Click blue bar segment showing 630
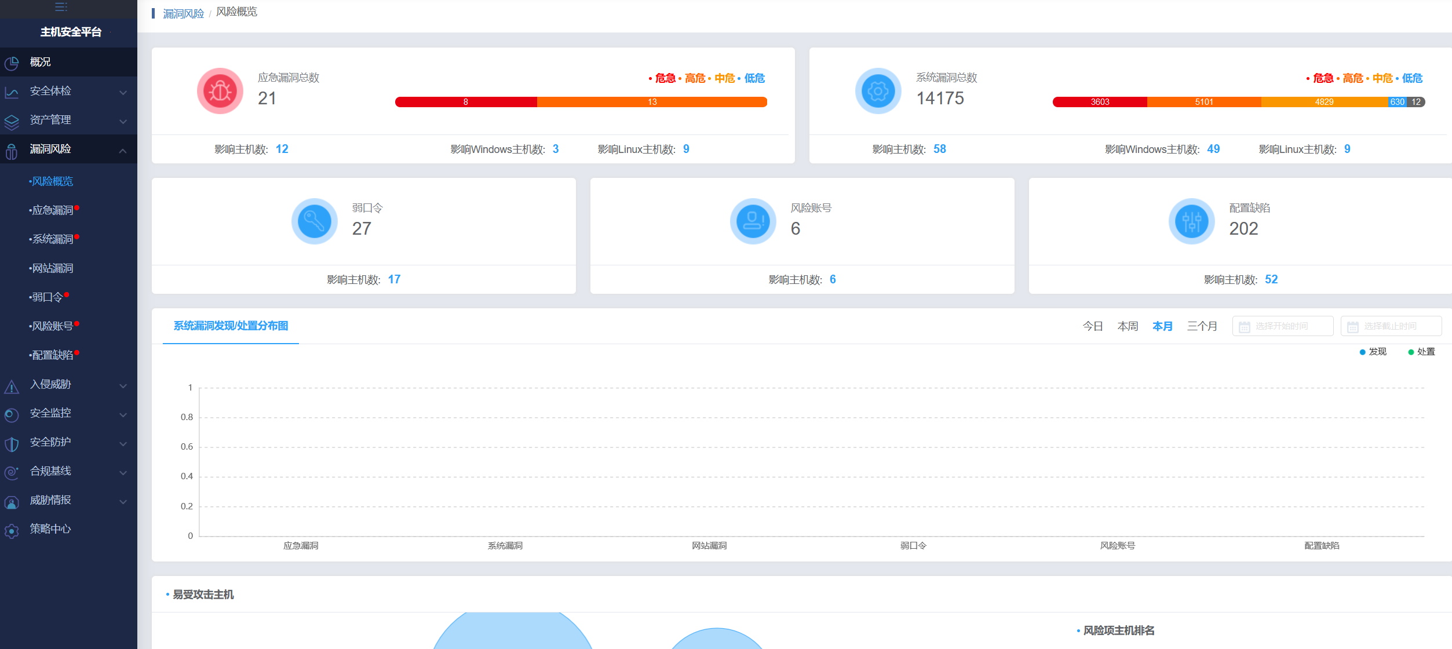Screen dimensions: 1452x649 coord(1398,102)
